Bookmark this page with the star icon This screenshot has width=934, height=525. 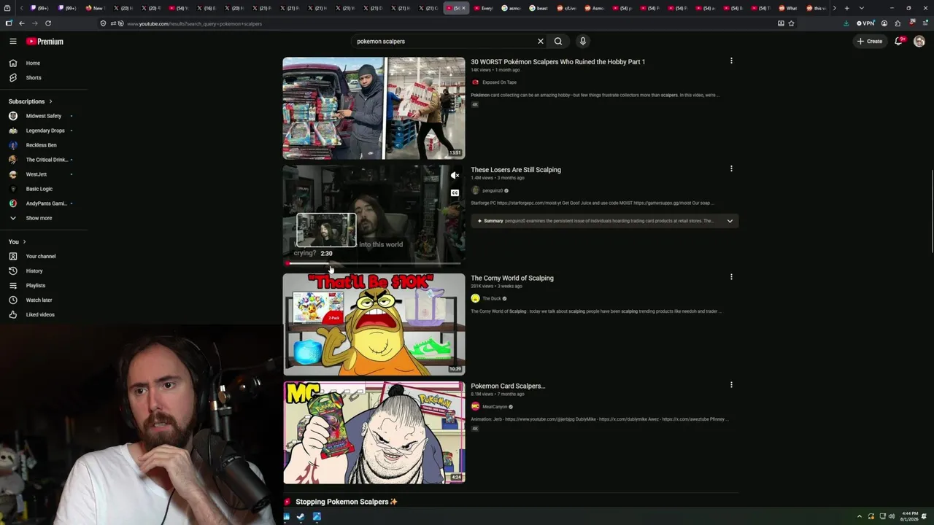[792, 23]
